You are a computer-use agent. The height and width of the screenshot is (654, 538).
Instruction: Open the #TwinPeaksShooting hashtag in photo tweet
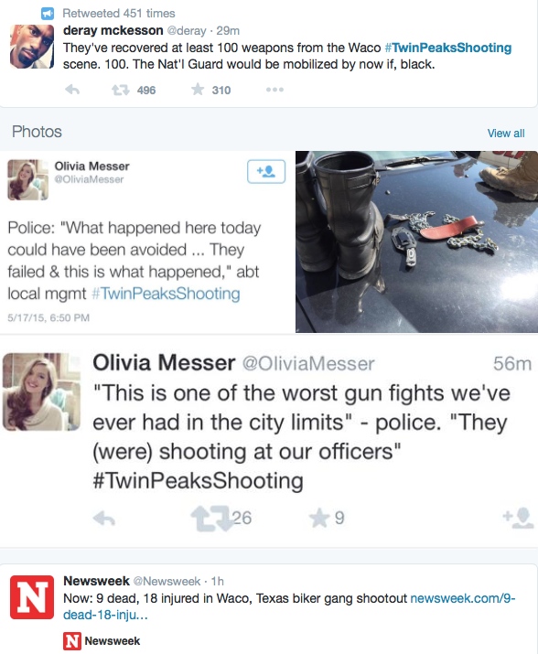[x=166, y=294]
